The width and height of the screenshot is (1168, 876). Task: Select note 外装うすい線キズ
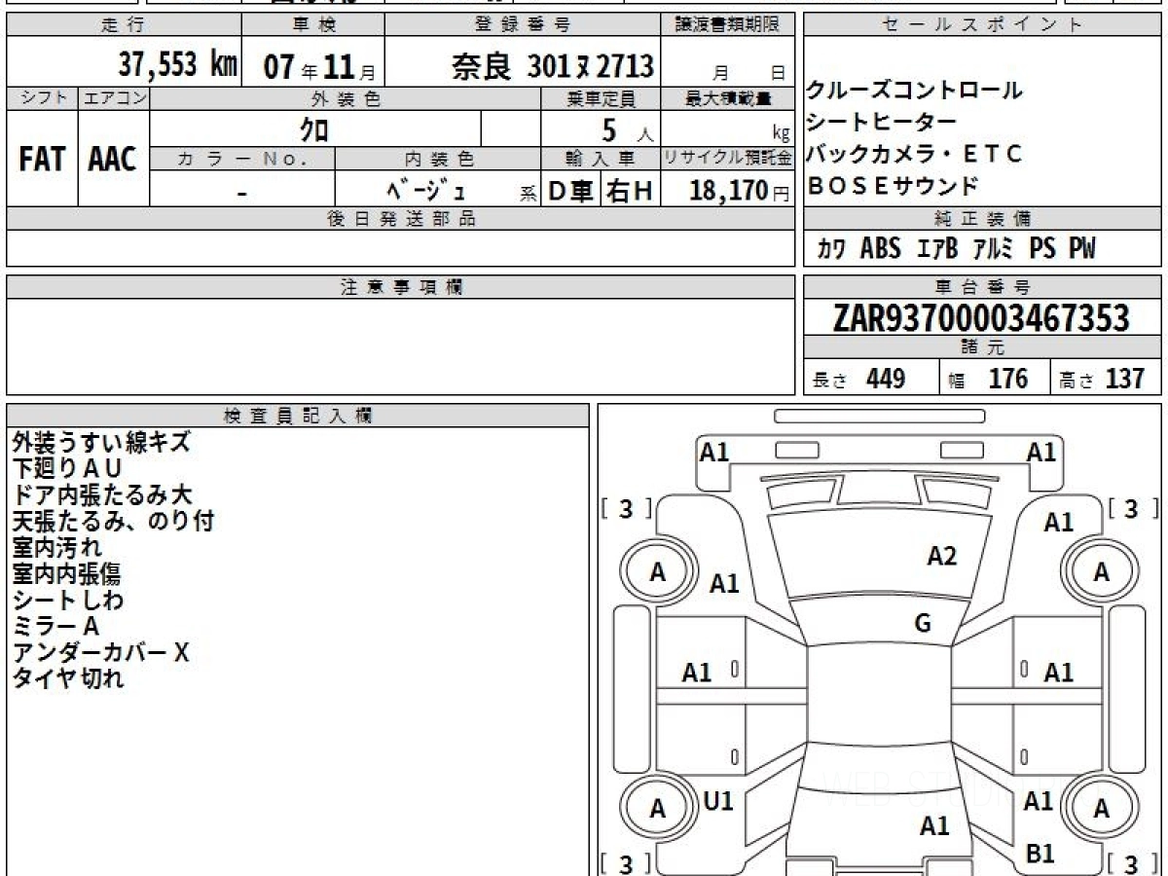101,442
